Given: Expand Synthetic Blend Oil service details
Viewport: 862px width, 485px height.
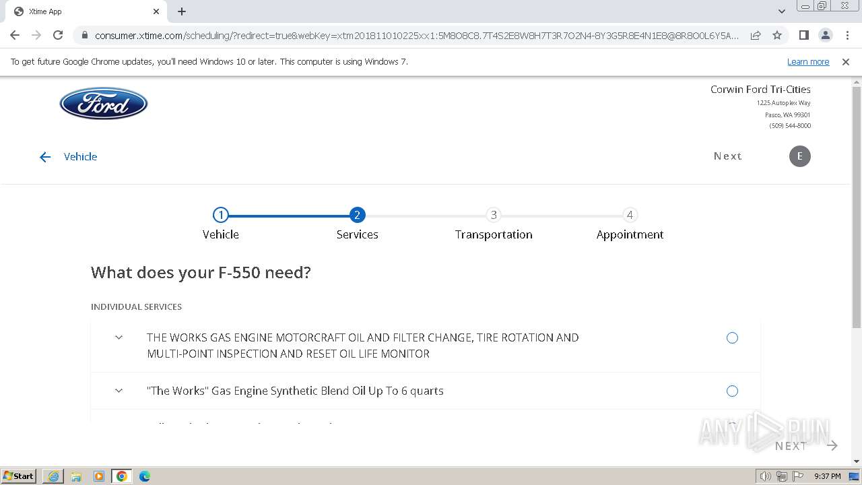Looking at the screenshot, I should (x=119, y=391).
